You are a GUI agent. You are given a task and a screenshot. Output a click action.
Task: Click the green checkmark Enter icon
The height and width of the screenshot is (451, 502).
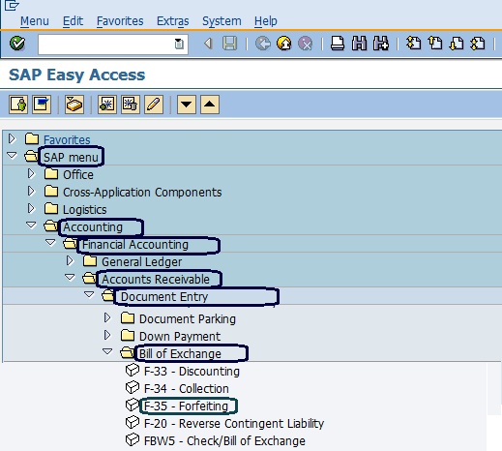coord(17,44)
